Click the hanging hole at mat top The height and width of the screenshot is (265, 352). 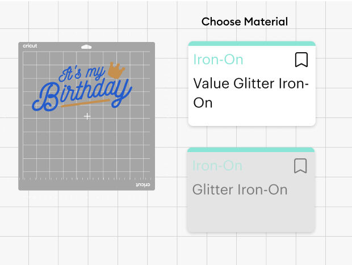tap(86, 47)
